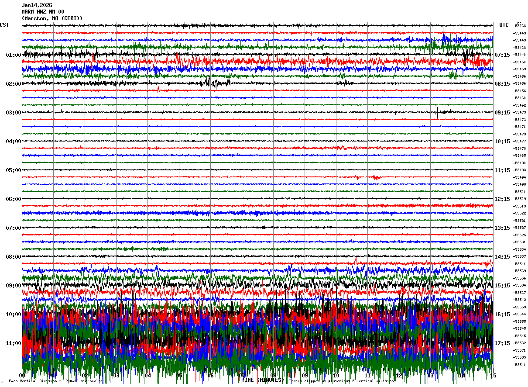
Task: Click the TIME (MINUTES) axis title
Action: [263, 380]
